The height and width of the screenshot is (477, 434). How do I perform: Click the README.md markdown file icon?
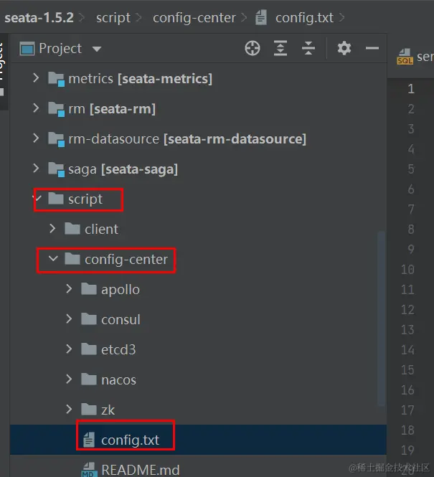tap(89, 470)
